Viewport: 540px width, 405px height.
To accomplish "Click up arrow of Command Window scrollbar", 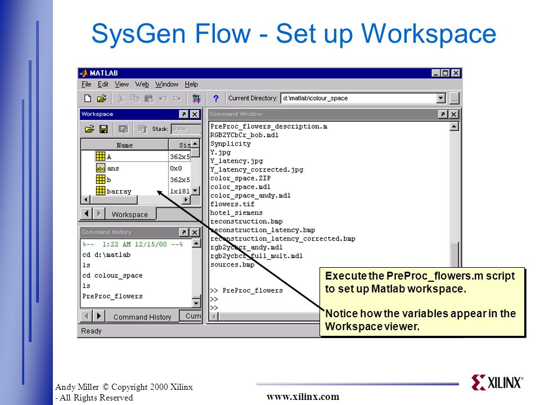I will point(454,127).
